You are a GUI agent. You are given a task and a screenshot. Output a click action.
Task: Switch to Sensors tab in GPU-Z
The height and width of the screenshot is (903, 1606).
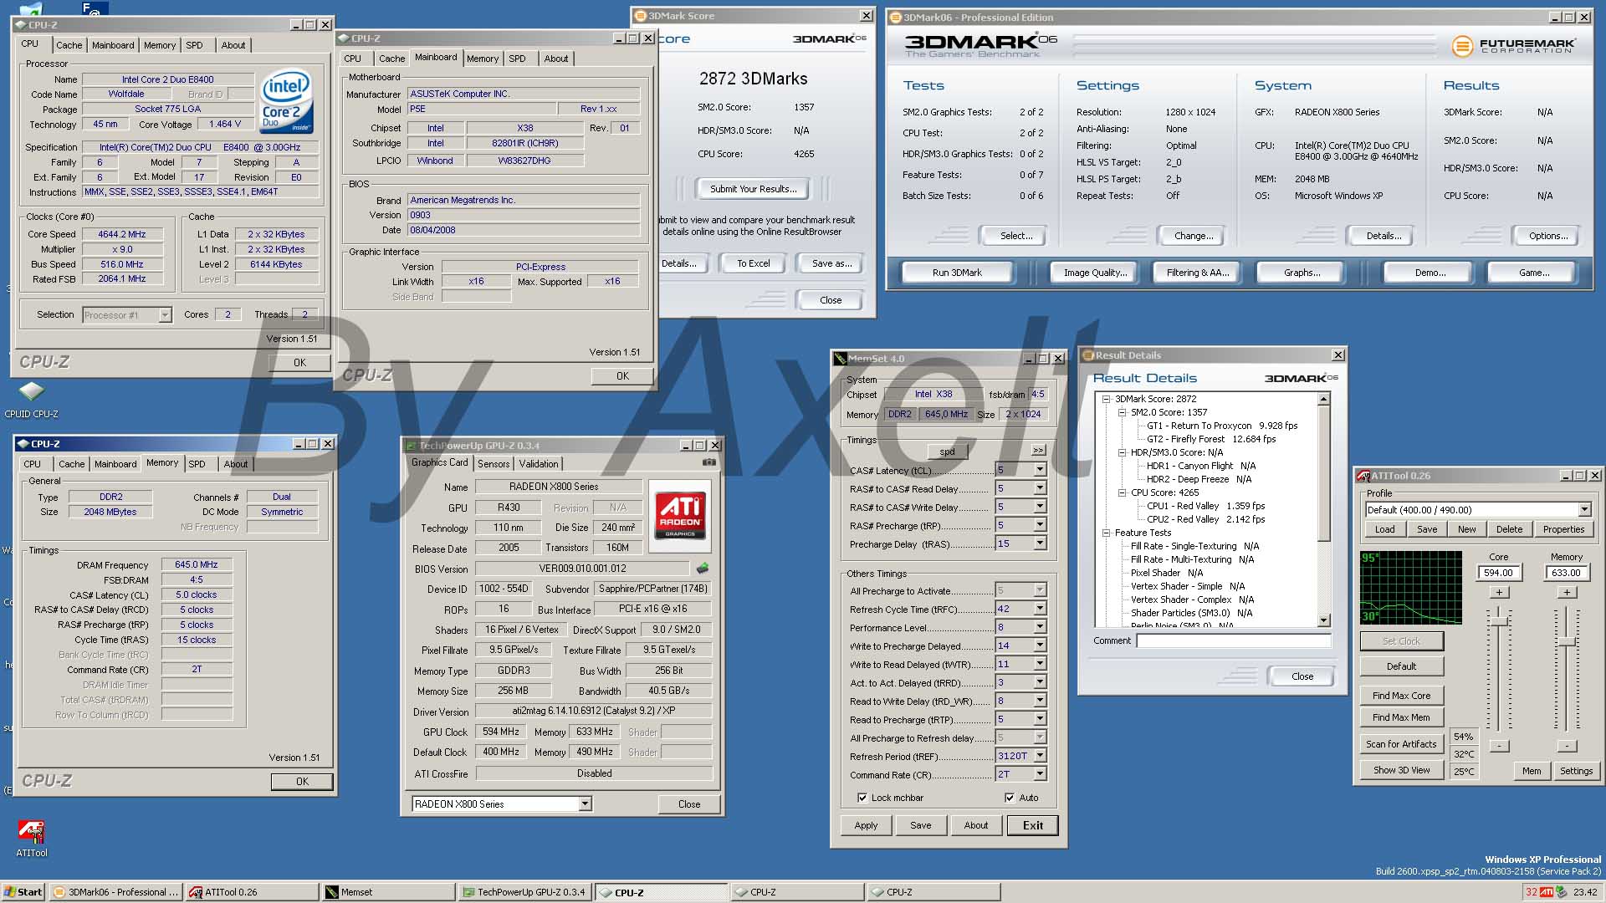point(494,464)
